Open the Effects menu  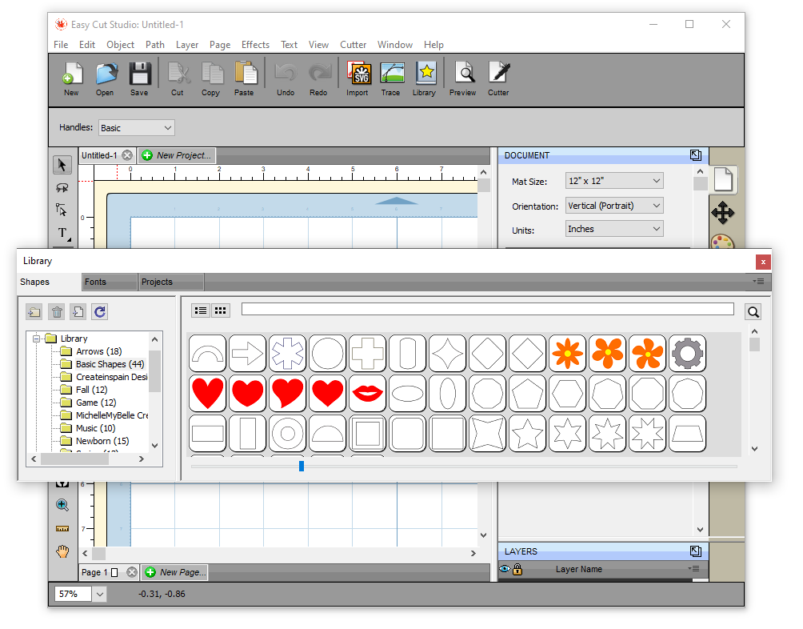255,45
